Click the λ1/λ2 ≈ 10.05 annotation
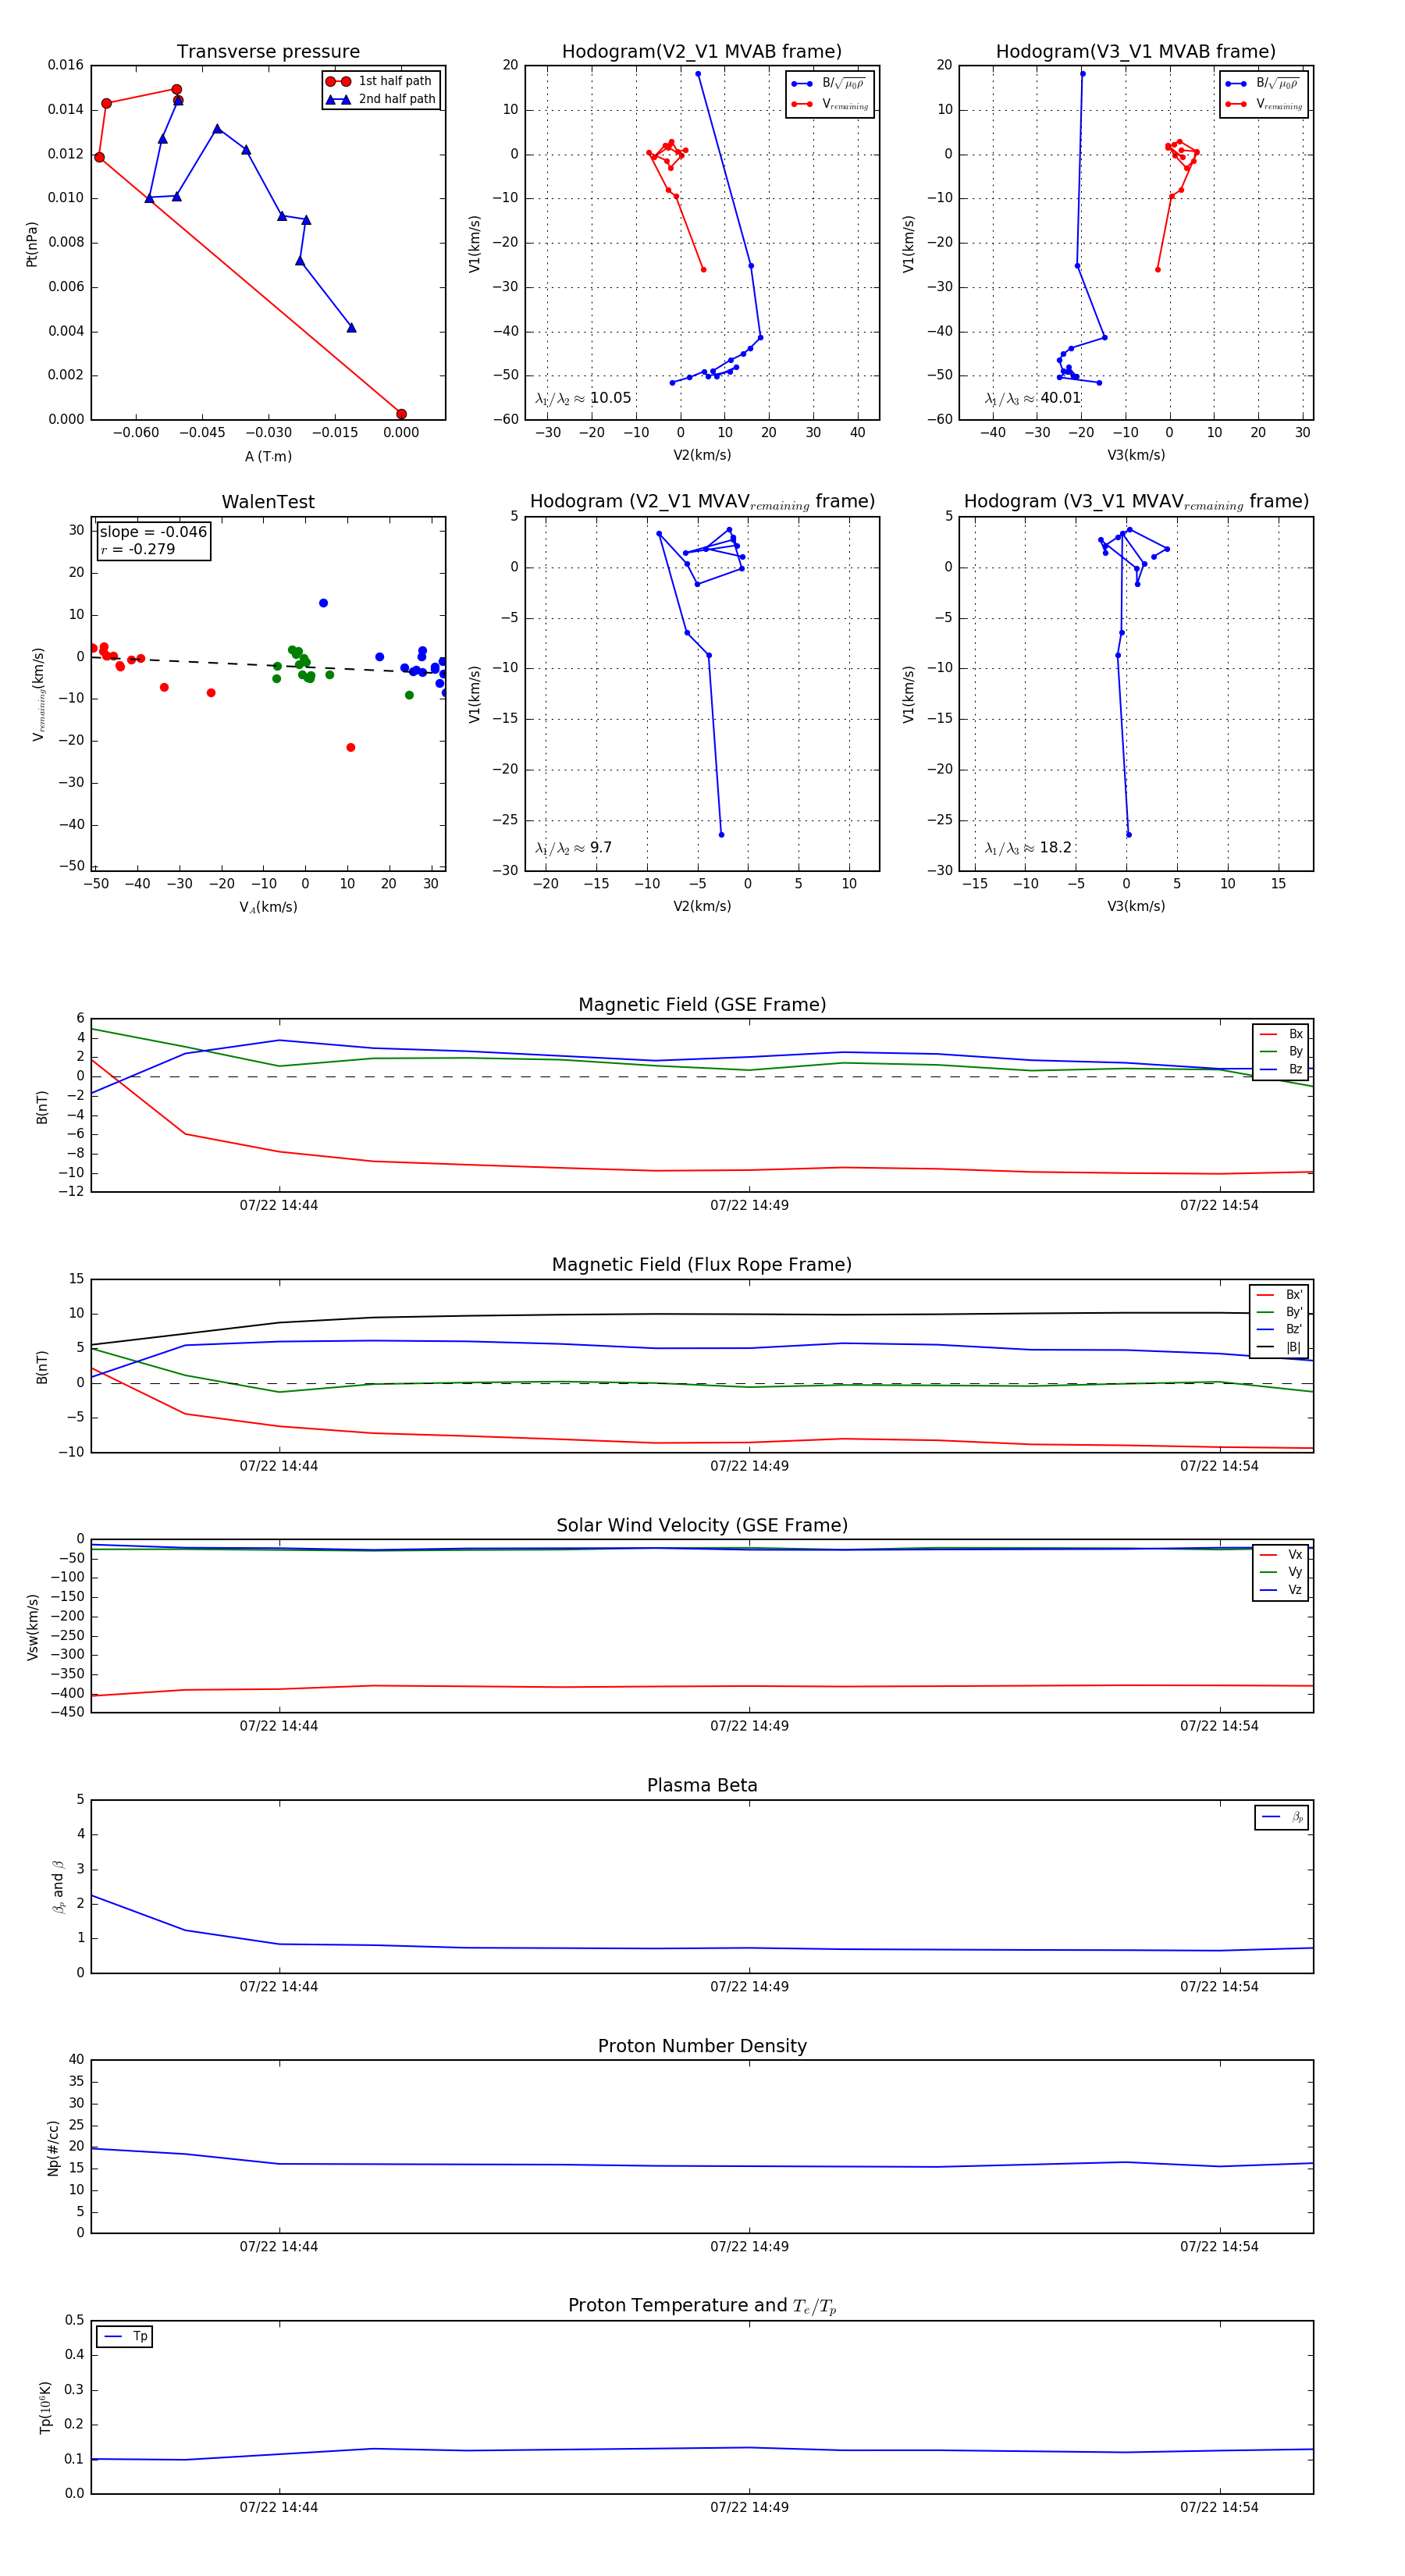Image resolution: width=1405 pixels, height=2576 pixels. [x=583, y=398]
